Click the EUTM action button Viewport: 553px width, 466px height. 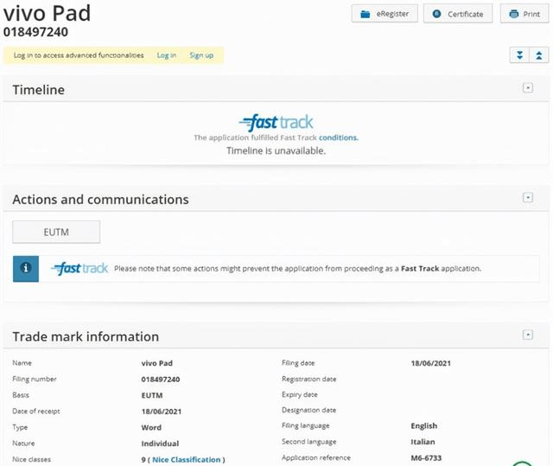[x=56, y=232]
